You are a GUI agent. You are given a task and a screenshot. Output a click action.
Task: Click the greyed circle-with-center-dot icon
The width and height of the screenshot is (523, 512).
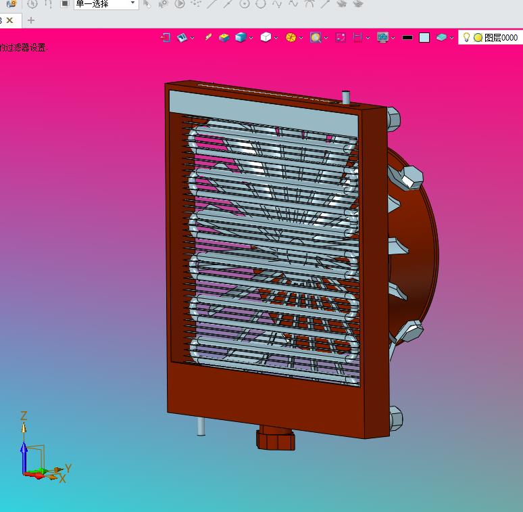(245, 3)
